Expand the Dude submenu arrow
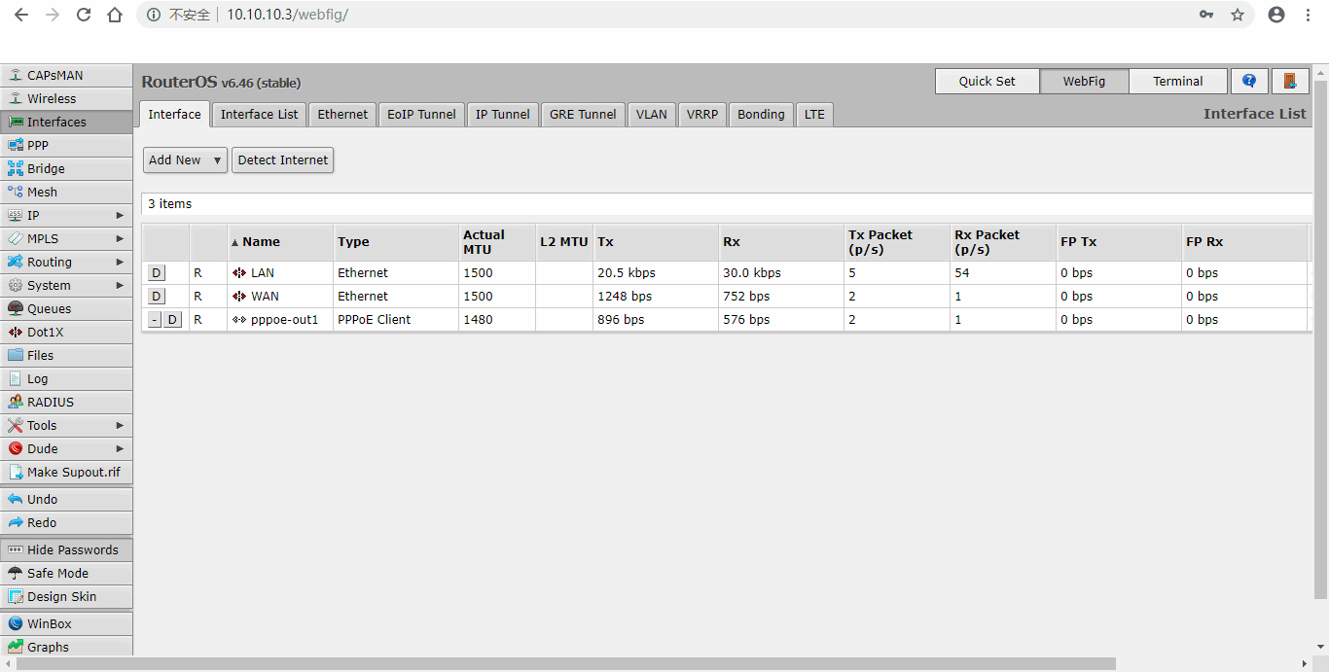The width and height of the screenshot is (1329, 672). coord(120,448)
